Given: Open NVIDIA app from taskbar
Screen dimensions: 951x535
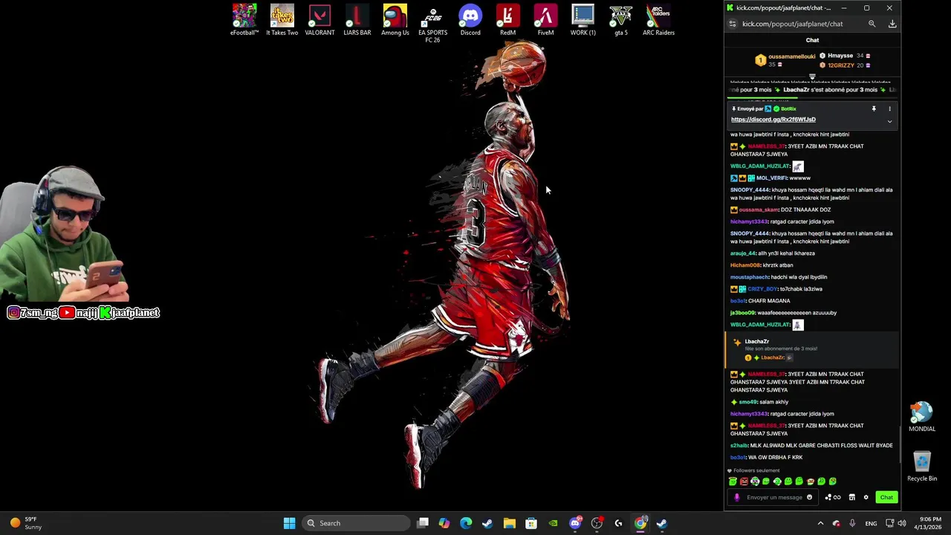Looking at the screenshot, I should 553,523.
